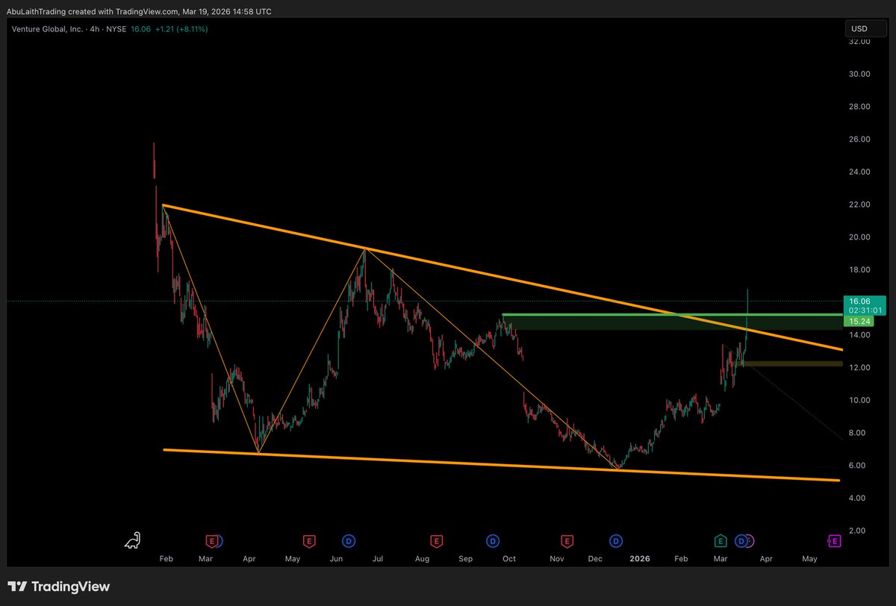This screenshot has height=606, width=896.
Task: Click the 28.00 price axis label
Action: click(860, 107)
